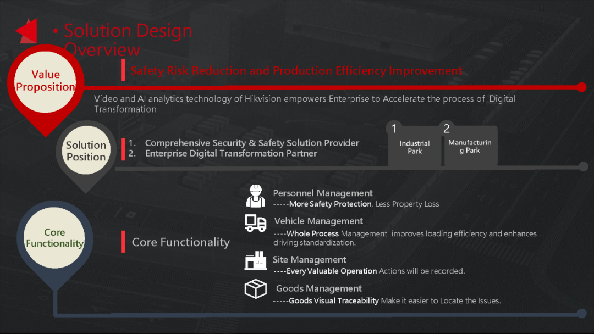
Task: Click Every Valuable Operation description line
Action: point(369,271)
